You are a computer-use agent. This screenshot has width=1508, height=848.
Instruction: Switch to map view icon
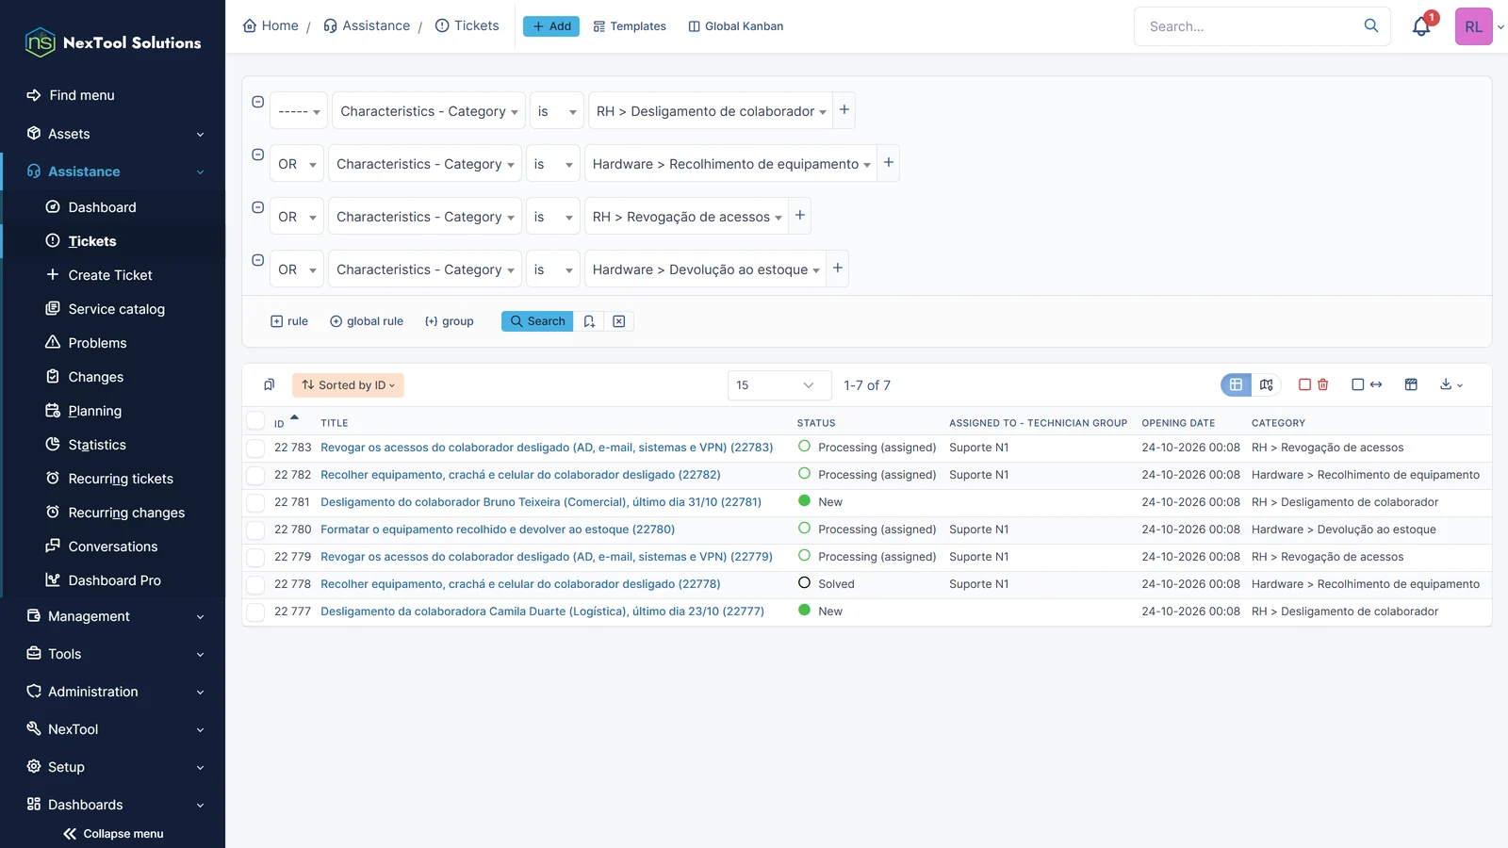(x=1266, y=384)
